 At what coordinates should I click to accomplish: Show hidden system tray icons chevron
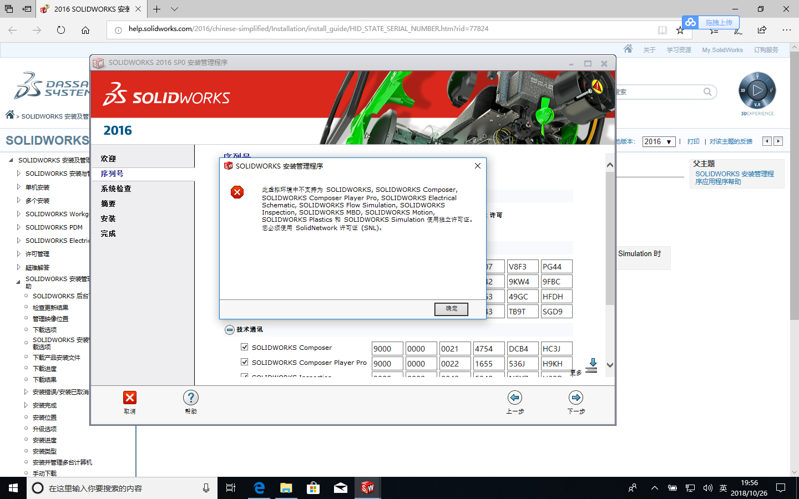tap(655, 488)
